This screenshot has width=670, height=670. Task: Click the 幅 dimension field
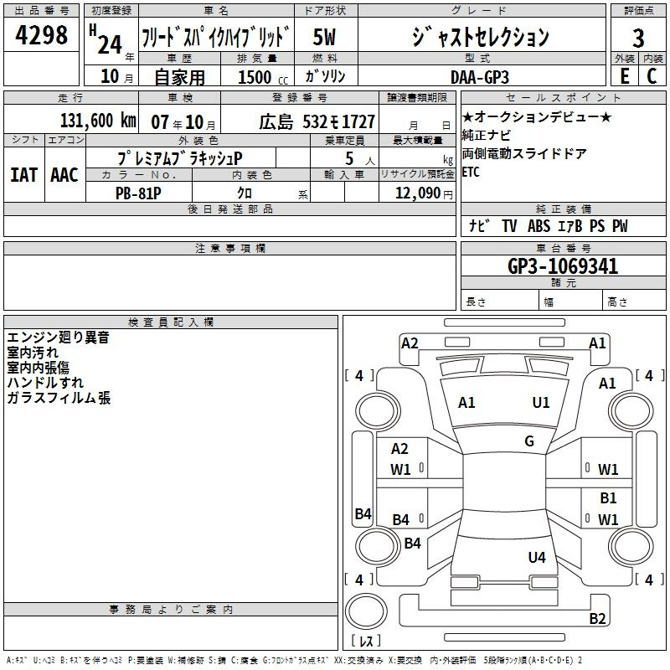[x=570, y=300]
